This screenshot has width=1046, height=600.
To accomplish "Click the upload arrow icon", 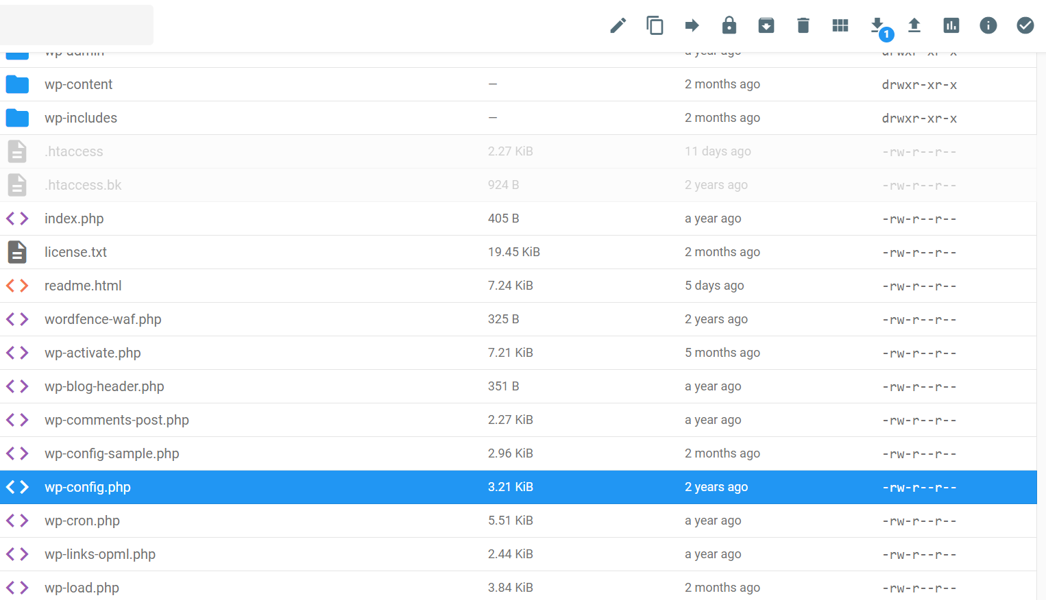I will click(x=914, y=26).
